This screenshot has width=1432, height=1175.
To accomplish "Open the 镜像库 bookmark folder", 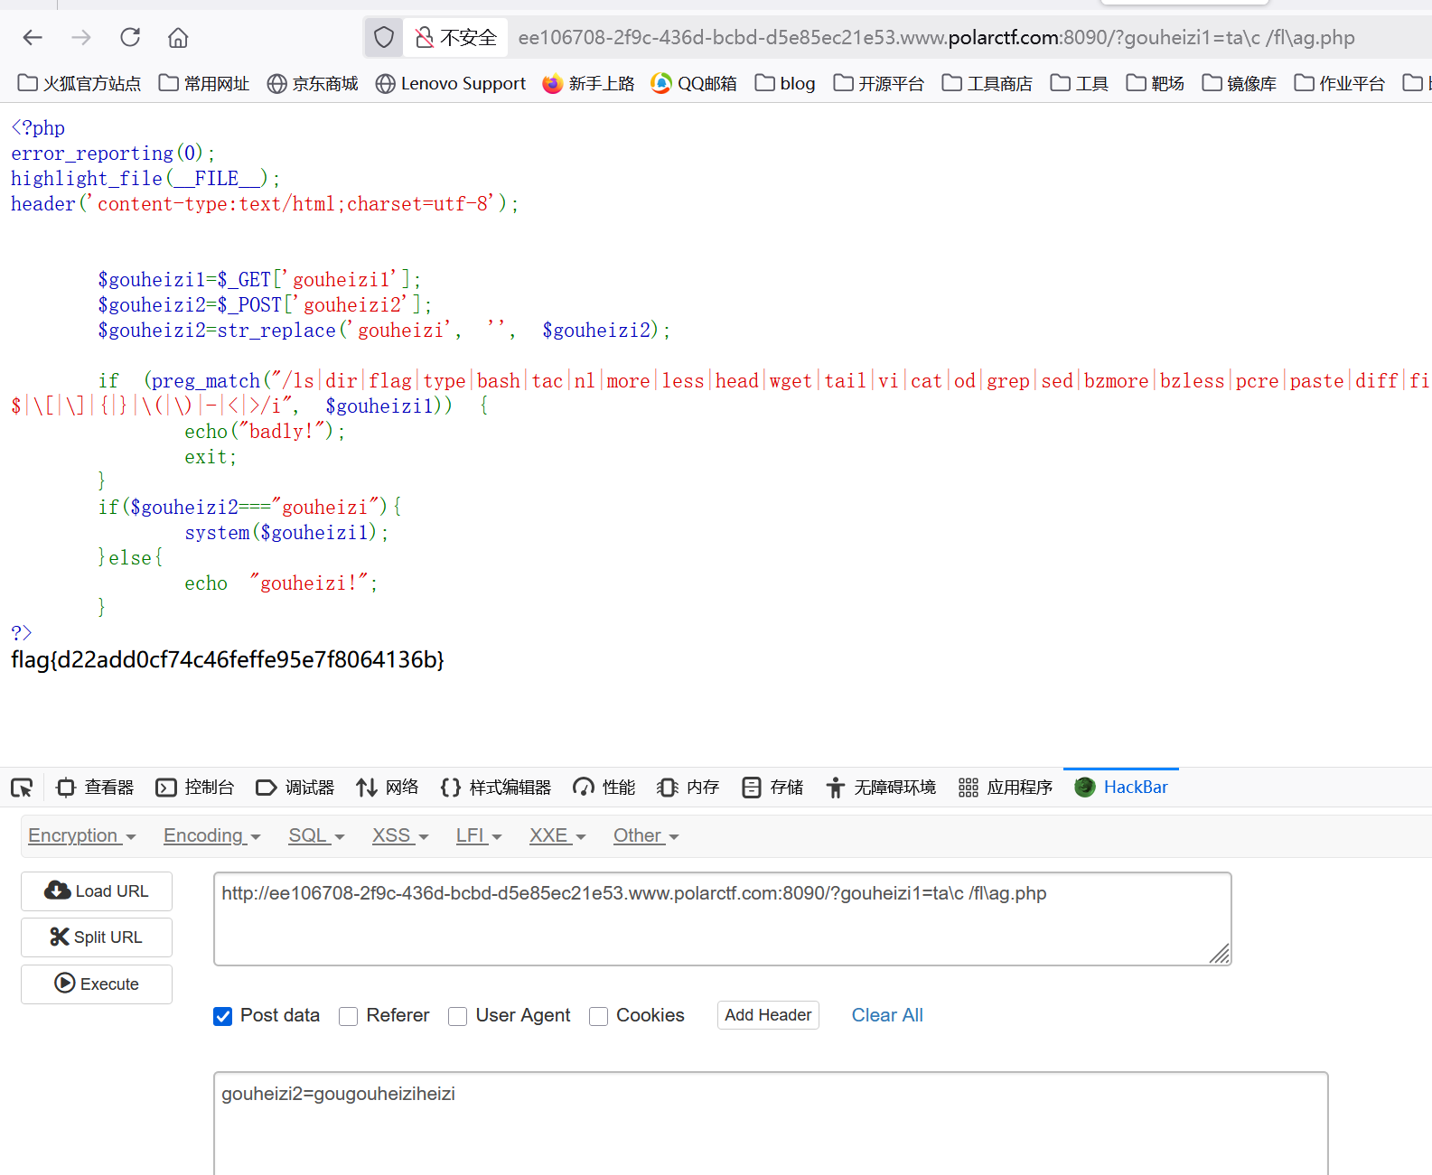I will [1239, 83].
